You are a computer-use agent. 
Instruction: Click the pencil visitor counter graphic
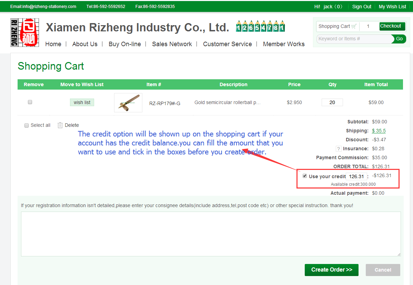[260, 27]
